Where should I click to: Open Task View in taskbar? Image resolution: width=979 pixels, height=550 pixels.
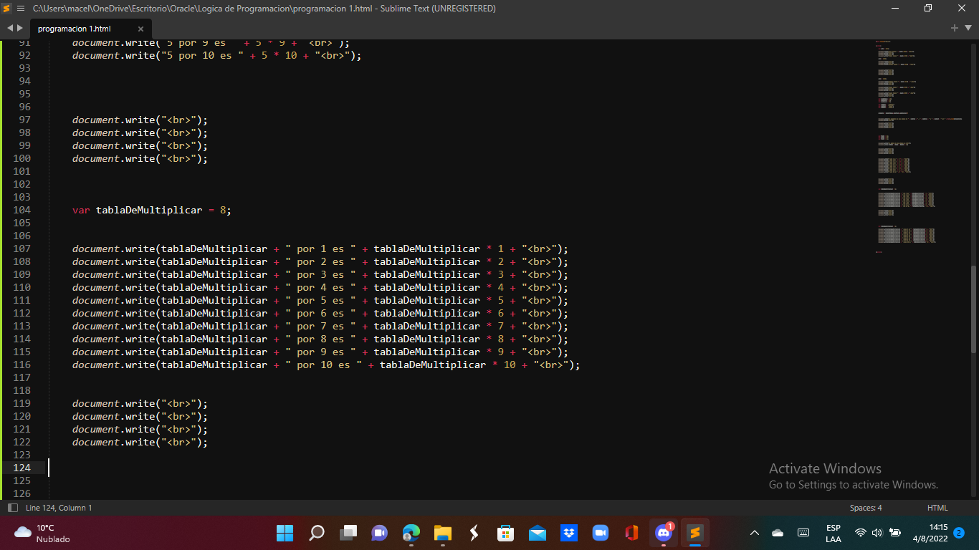pyautogui.click(x=348, y=533)
